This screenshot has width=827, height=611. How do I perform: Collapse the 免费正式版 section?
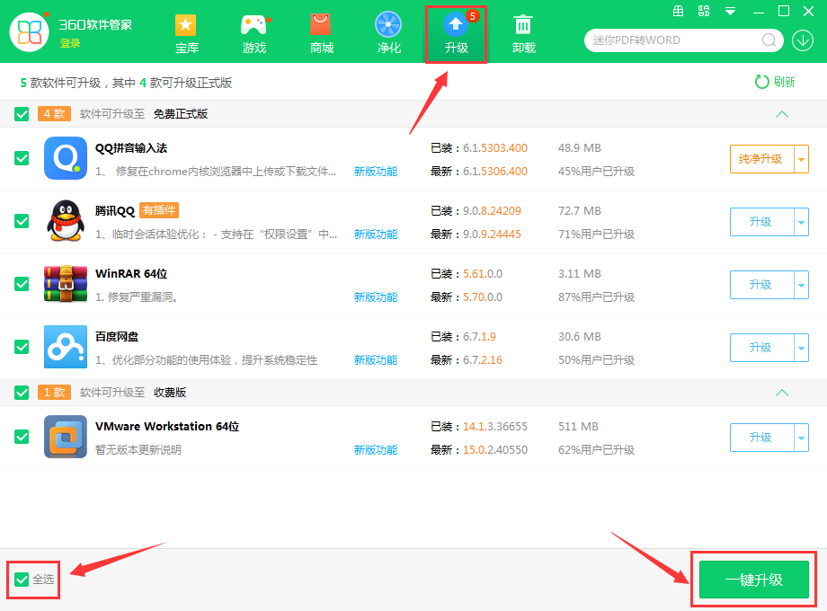(x=781, y=114)
